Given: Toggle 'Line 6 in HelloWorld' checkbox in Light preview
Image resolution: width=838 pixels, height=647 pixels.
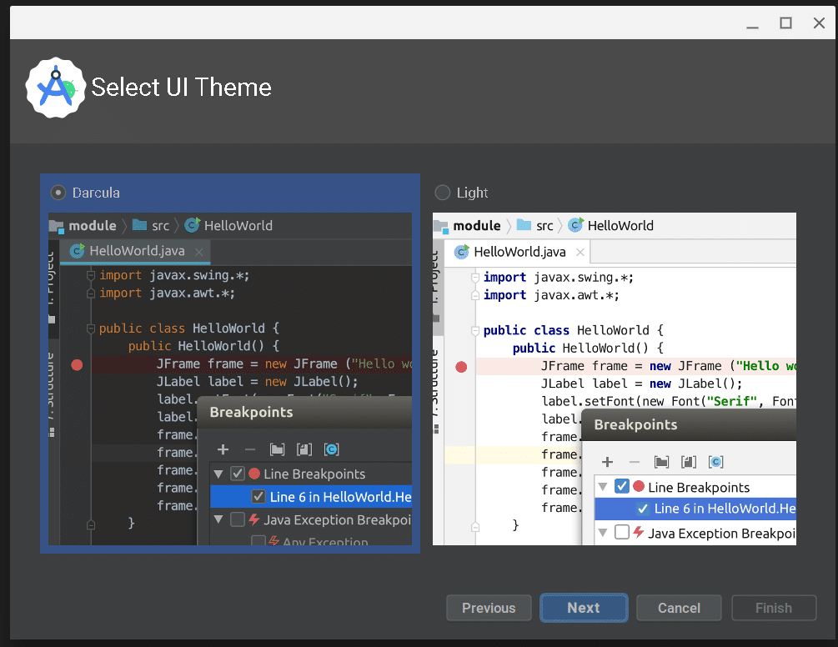Looking at the screenshot, I should (643, 509).
